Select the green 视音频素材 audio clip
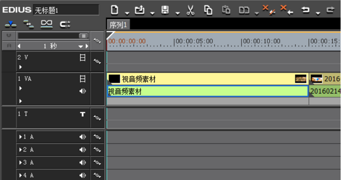 207,91
